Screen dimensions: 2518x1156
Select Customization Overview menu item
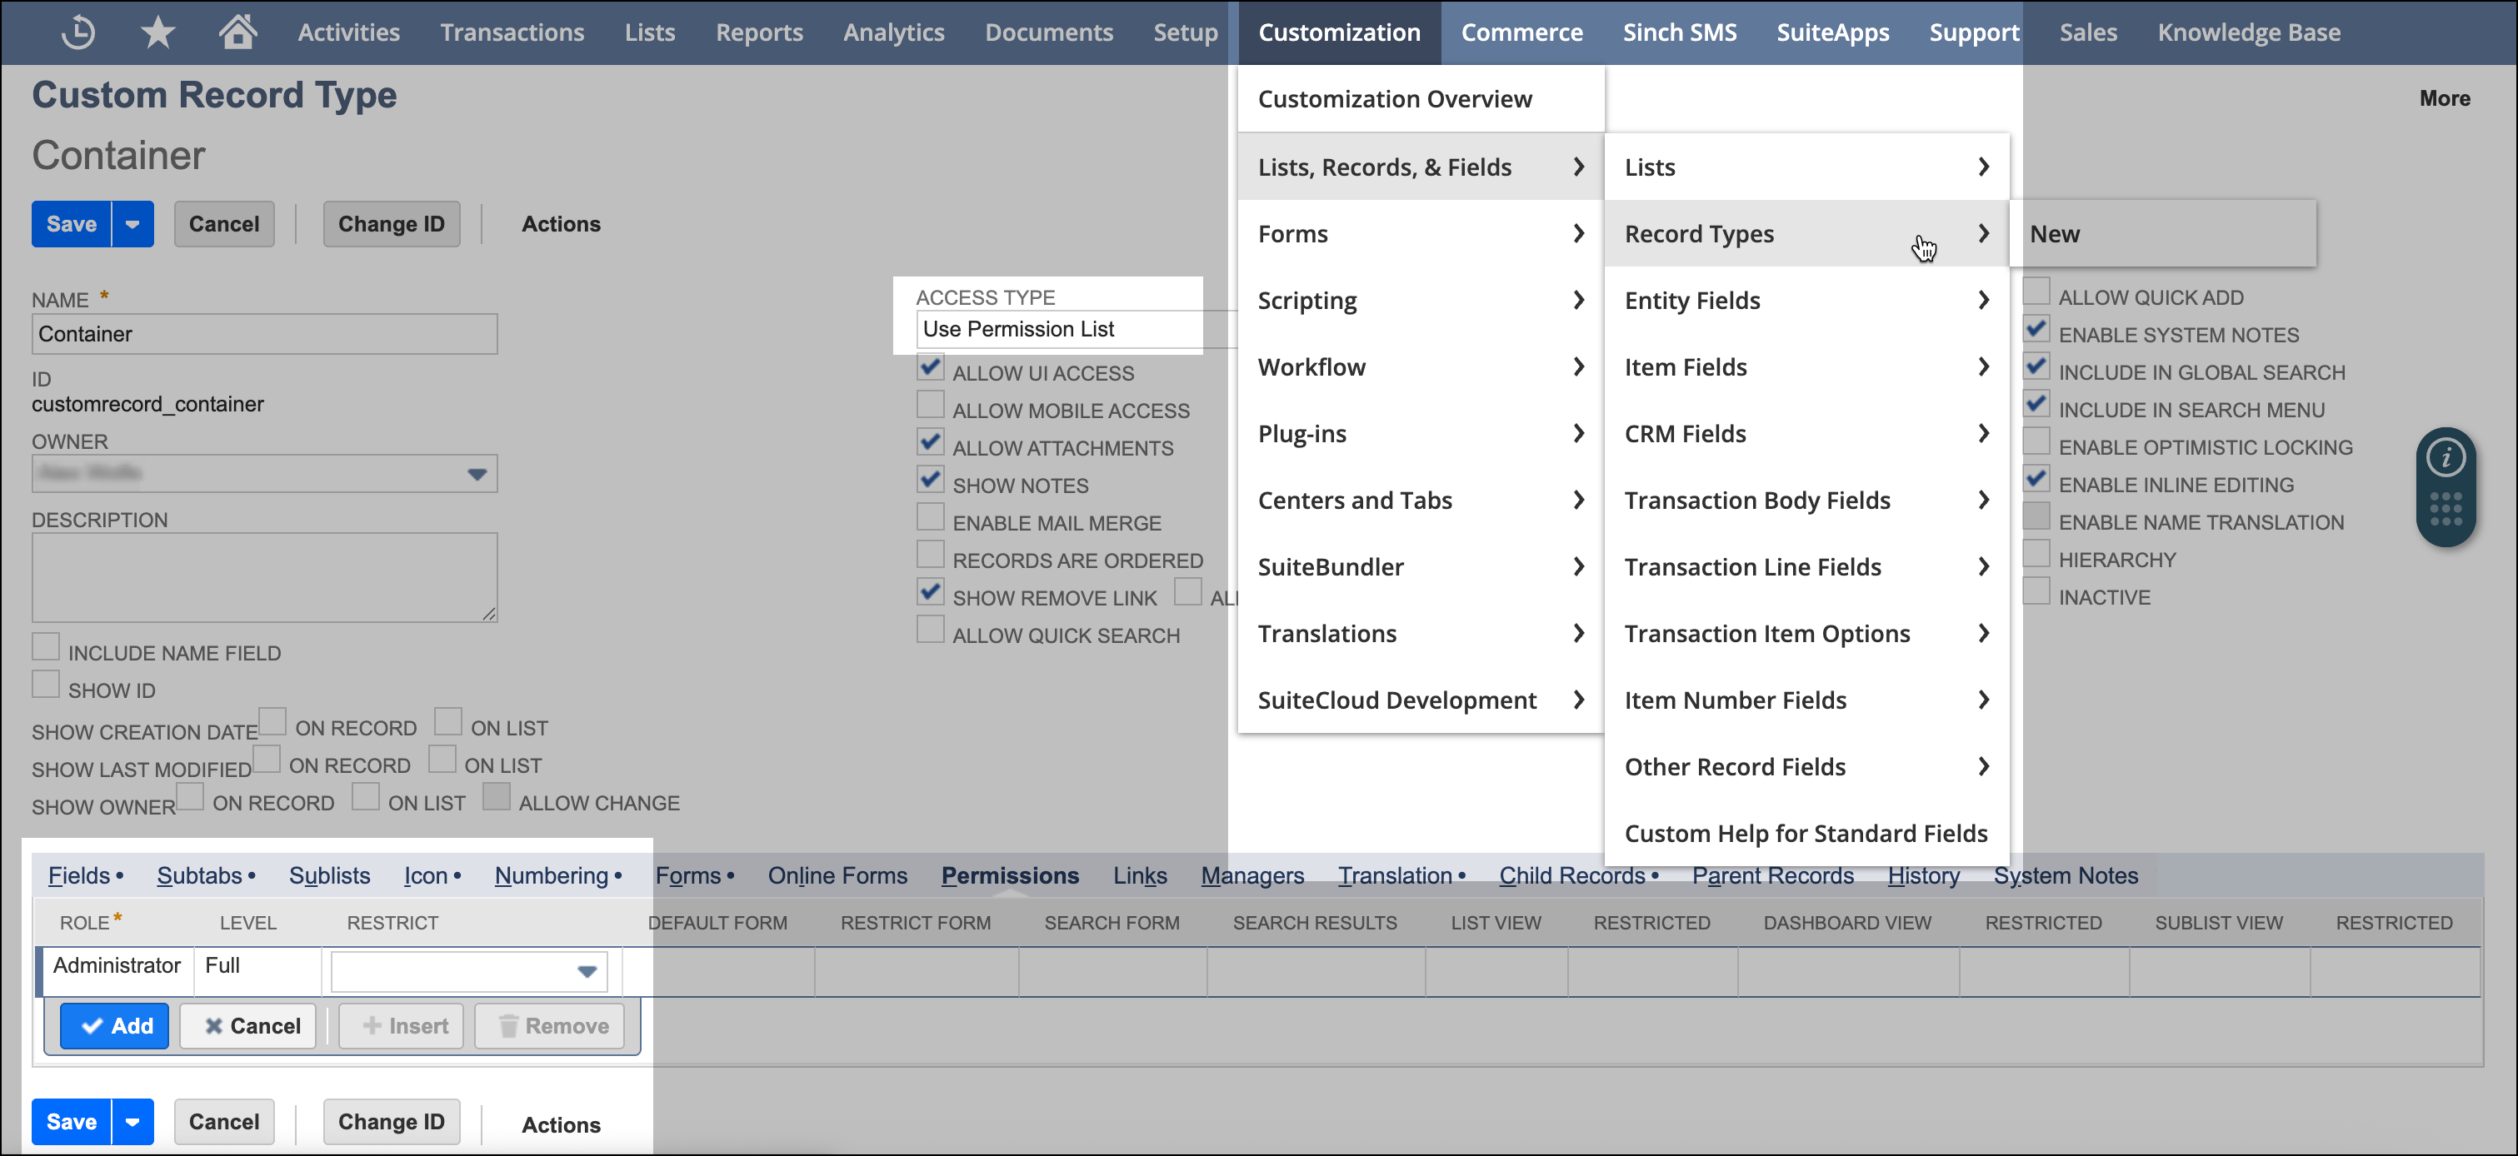pyautogui.click(x=1419, y=99)
